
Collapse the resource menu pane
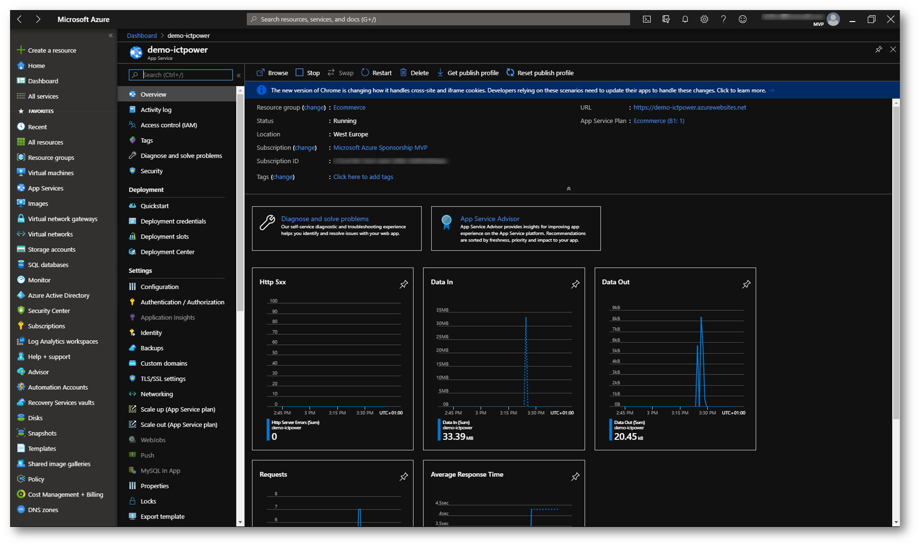coord(239,75)
